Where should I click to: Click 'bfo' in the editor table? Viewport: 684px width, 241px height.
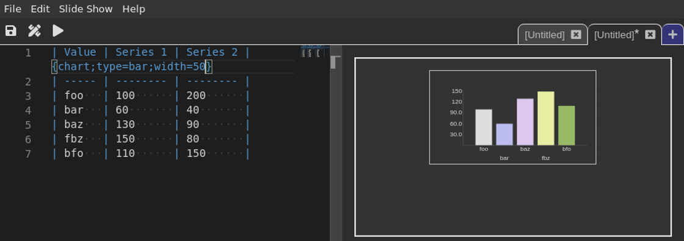(74, 153)
